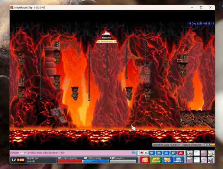The image size is (223, 169).
Task: Click the MapleRoyals mushroom title bar icon
Action: click(x=12, y=7)
